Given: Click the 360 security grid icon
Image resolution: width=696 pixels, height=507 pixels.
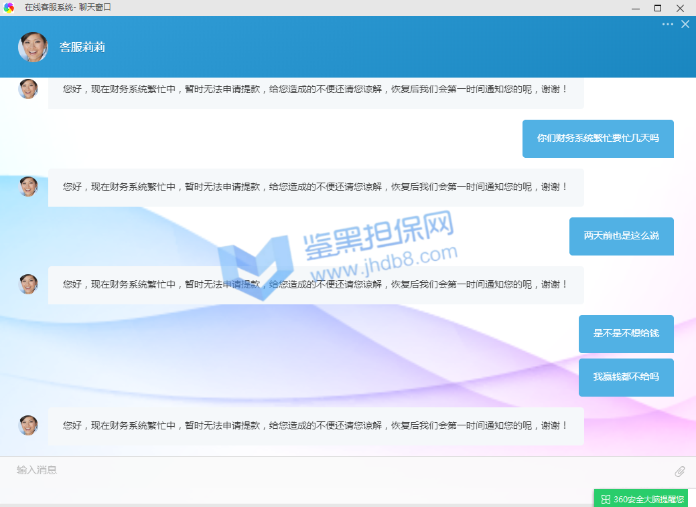Looking at the screenshot, I should pos(606,499).
